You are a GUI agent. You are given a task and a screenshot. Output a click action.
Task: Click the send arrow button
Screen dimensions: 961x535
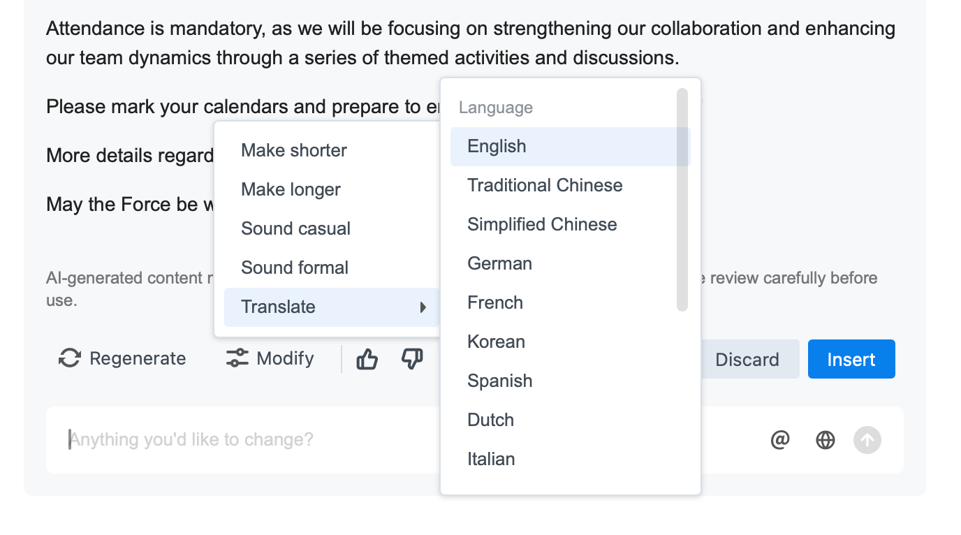click(867, 440)
